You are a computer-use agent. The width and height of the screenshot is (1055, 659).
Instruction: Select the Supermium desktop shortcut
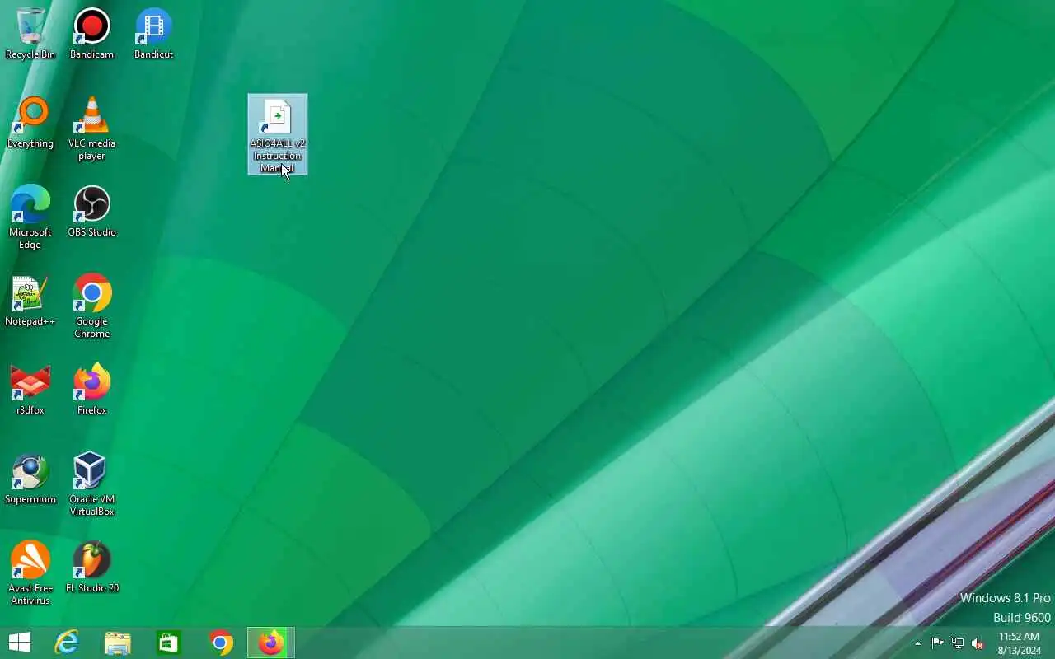click(x=30, y=479)
